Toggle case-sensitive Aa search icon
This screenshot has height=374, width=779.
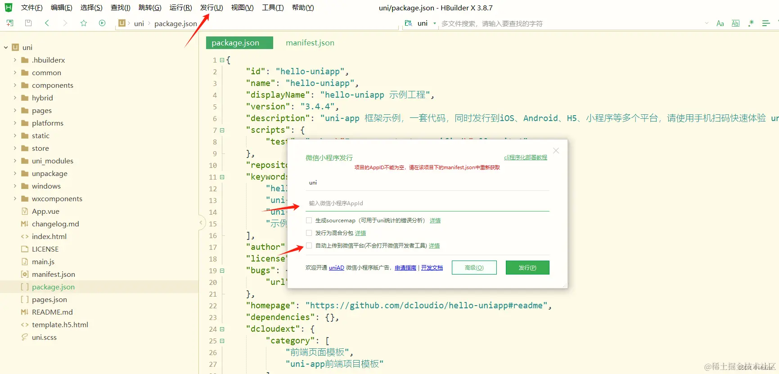coord(720,23)
